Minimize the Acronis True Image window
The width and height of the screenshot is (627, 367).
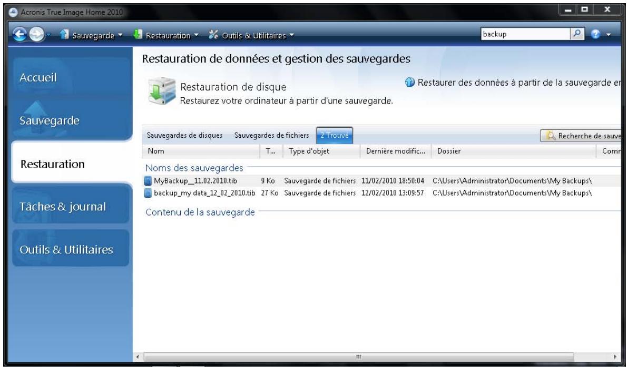pyautogui.click(x=568, y=10)
